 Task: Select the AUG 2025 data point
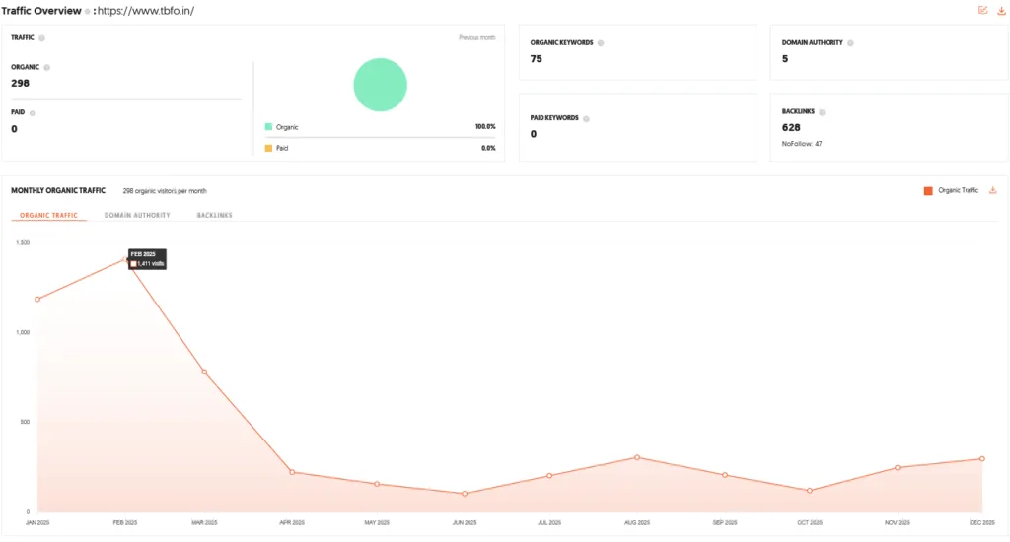(x=637, y=457)
